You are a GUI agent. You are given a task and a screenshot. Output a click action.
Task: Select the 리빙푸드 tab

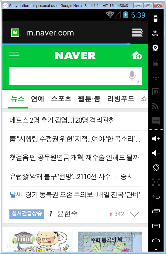tap(121, 99)
